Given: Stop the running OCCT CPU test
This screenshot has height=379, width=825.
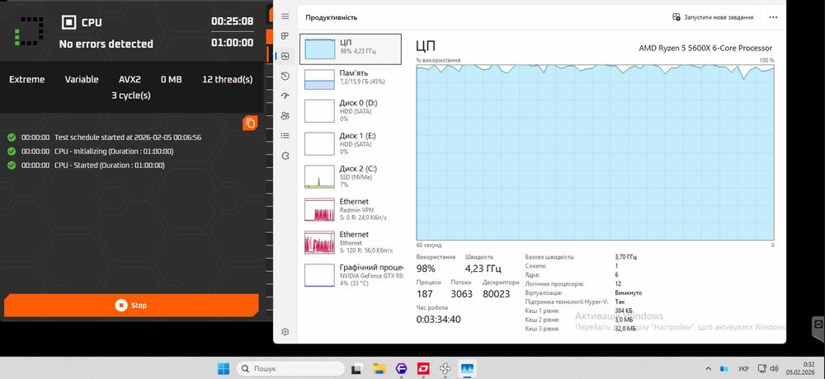Looking at the screenshot, I should [131, 306].
